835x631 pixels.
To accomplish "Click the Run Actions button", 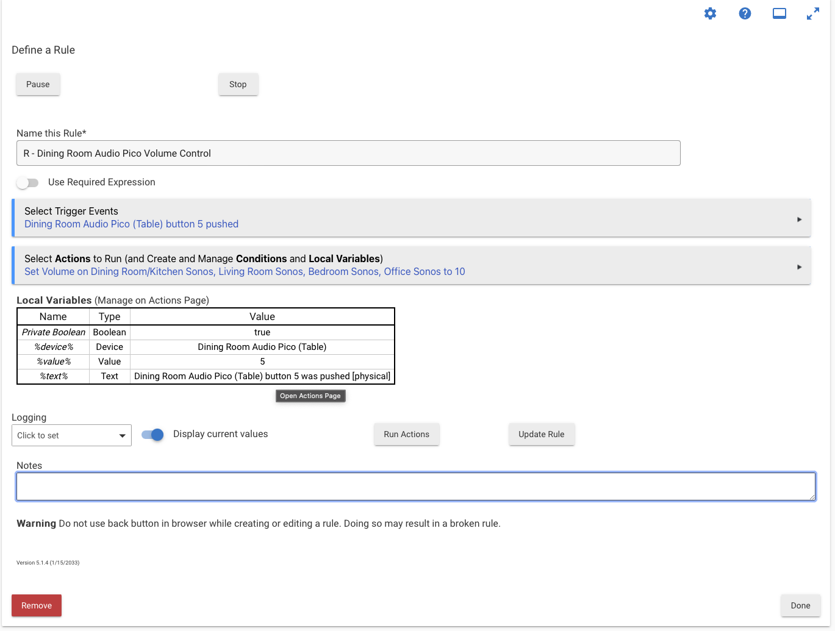I will click(406, 435).
